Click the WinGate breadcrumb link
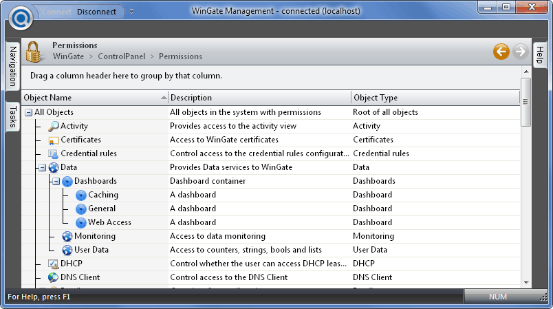This screenshot has width=553, height=309. pyautogui.click(x=68, y=56)
